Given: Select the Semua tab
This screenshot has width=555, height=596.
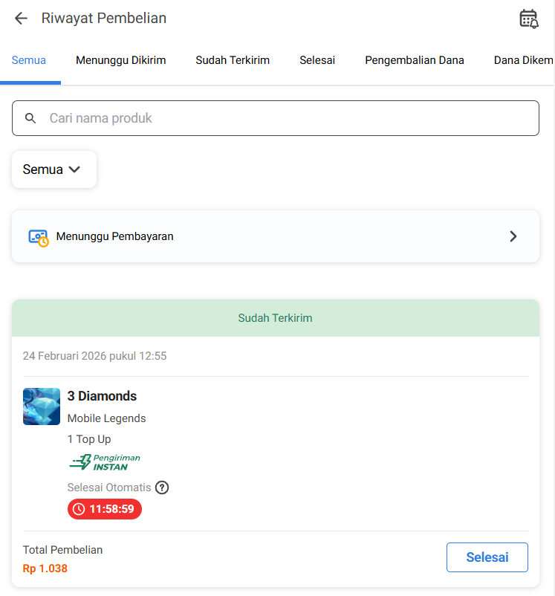Looking at the screenshot, I should click(29, 60).
